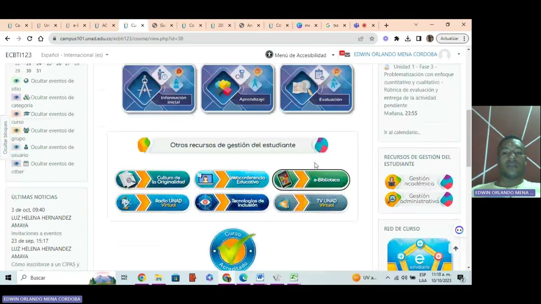The height and width of the screenshot is (304, 541).
Task: Click the accessibility menu icon
Action: tap(269, 54)
